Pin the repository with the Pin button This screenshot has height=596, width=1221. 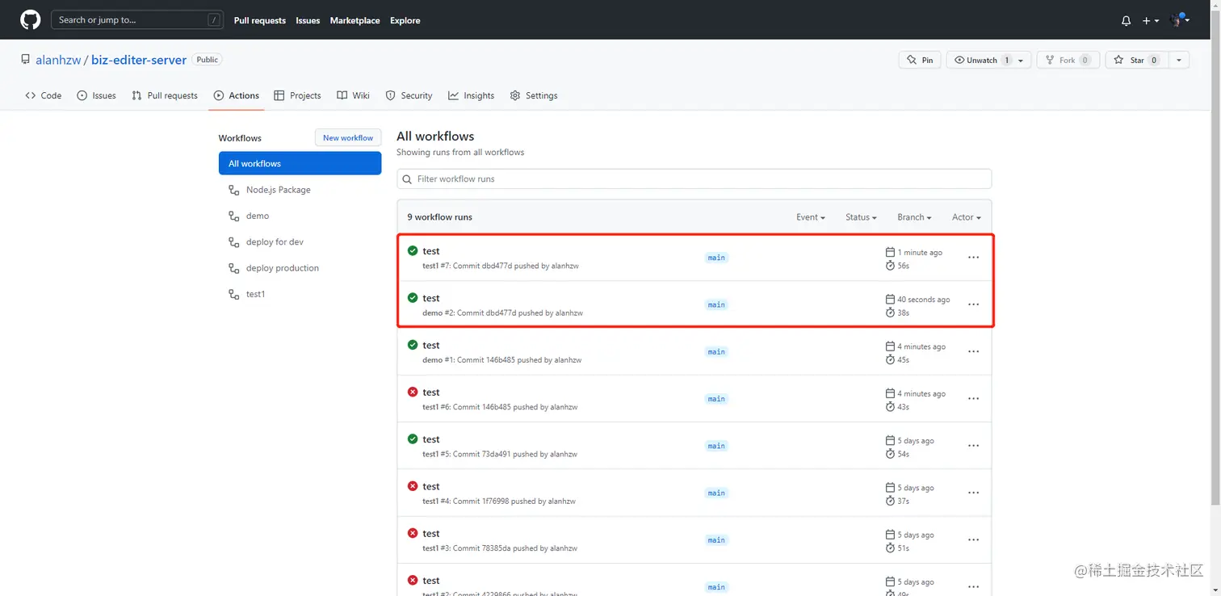pyautogui.click(x=919, y=60)
